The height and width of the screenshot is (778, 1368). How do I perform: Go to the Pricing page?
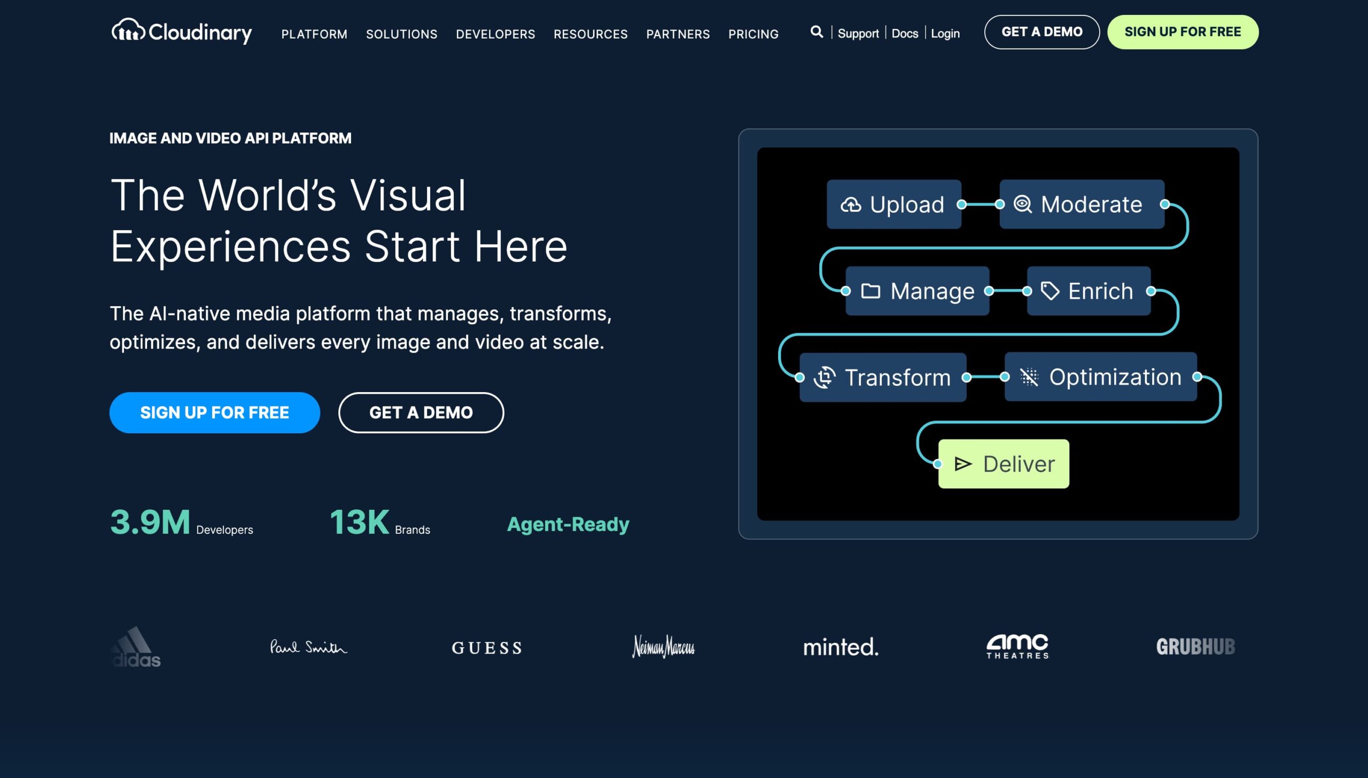(753, 34)
